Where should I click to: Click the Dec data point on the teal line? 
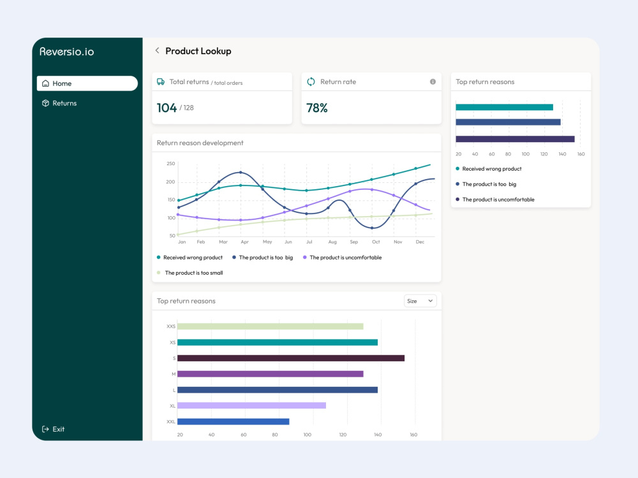(x=415, y=168)
